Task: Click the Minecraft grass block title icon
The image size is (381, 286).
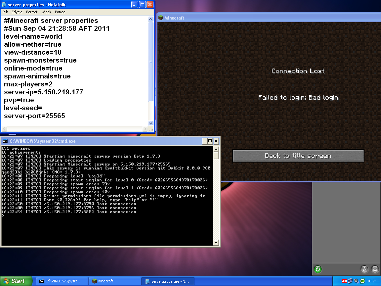Action: (161, 18)
